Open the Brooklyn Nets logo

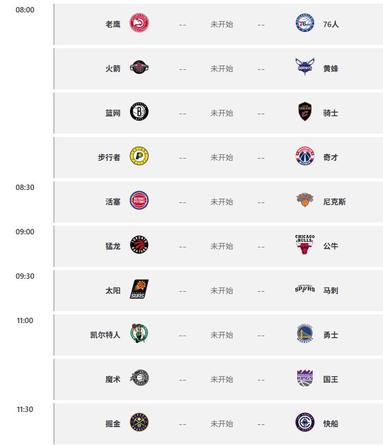tap(139, 113)
